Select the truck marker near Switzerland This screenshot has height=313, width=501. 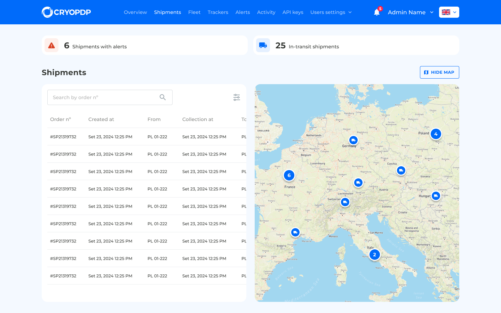click(345, 202)
